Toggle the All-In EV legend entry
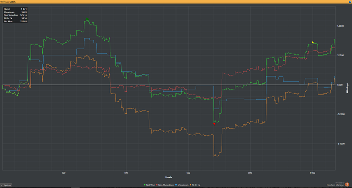Image resolution: width=352 pixels, height=188 pixels. point(195,185)
